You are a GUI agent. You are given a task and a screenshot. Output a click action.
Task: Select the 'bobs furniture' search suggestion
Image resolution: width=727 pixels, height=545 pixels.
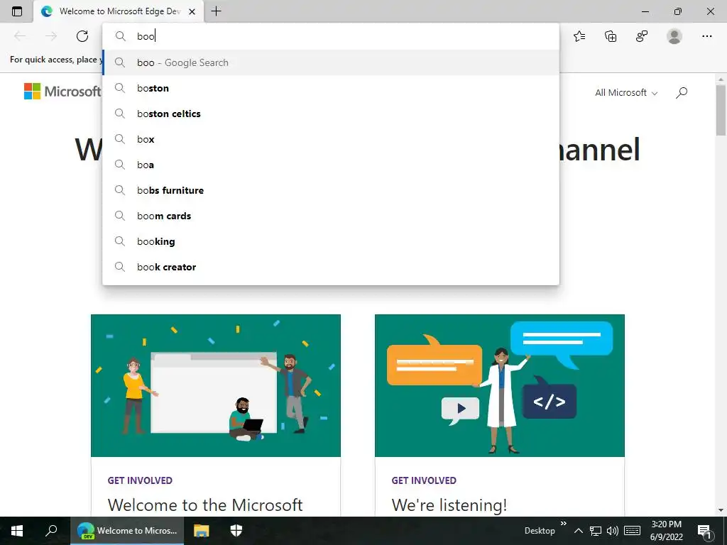coord(331,190)
